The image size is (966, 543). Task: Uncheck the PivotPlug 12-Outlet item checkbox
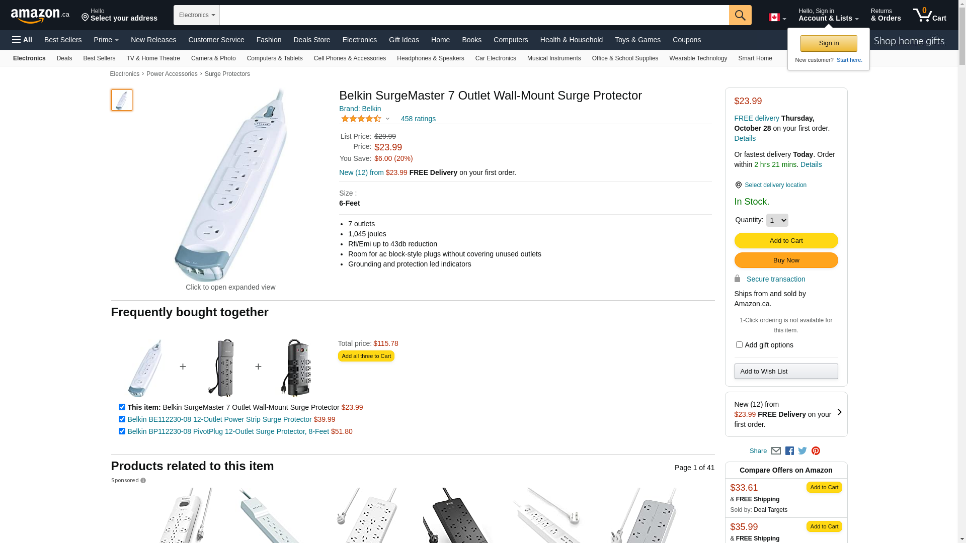click(122, 431)
